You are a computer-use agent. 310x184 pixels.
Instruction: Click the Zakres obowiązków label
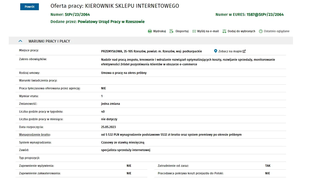(33, 59)
